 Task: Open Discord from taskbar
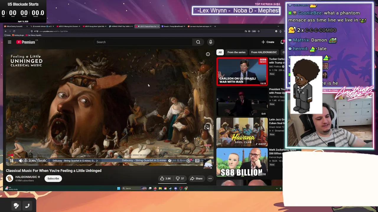pos(176,188)
